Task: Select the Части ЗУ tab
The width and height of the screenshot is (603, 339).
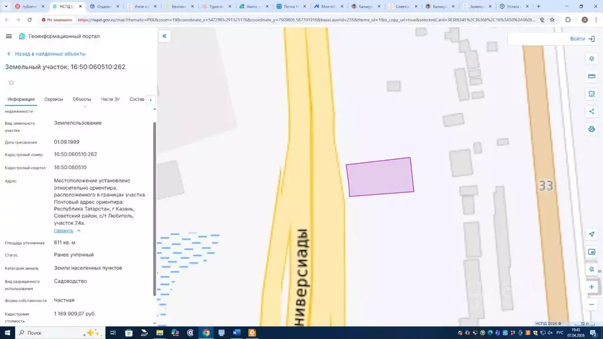Action: pos(110,99)
